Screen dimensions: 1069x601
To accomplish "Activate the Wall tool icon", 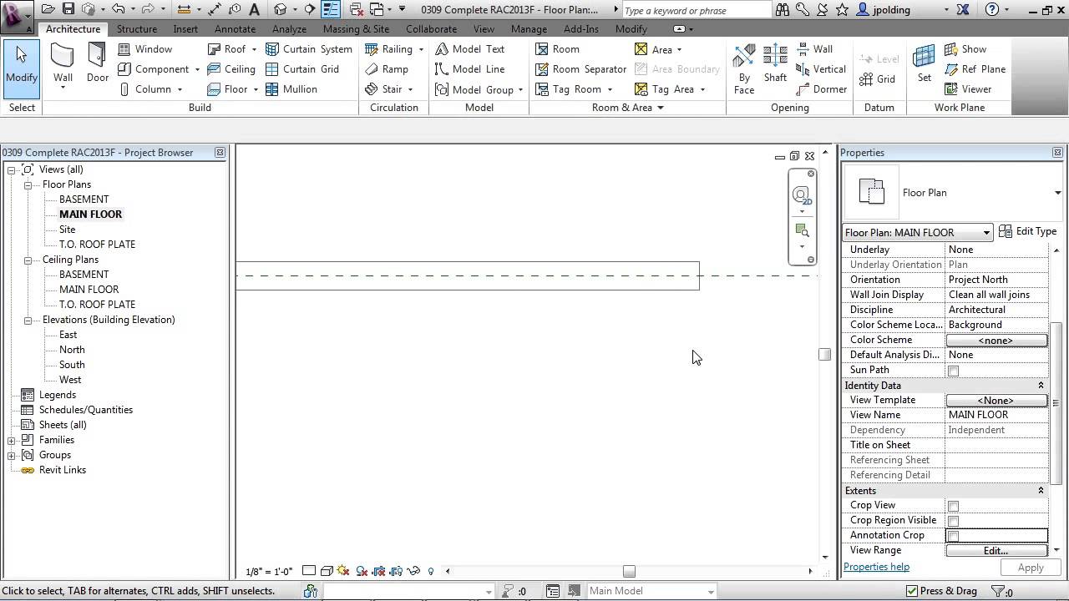I will tap(63, 57).
